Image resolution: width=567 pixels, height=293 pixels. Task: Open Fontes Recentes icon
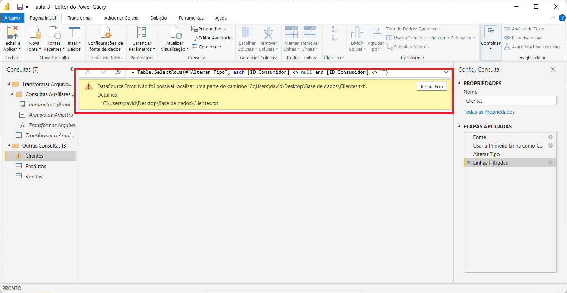(54, 33)
